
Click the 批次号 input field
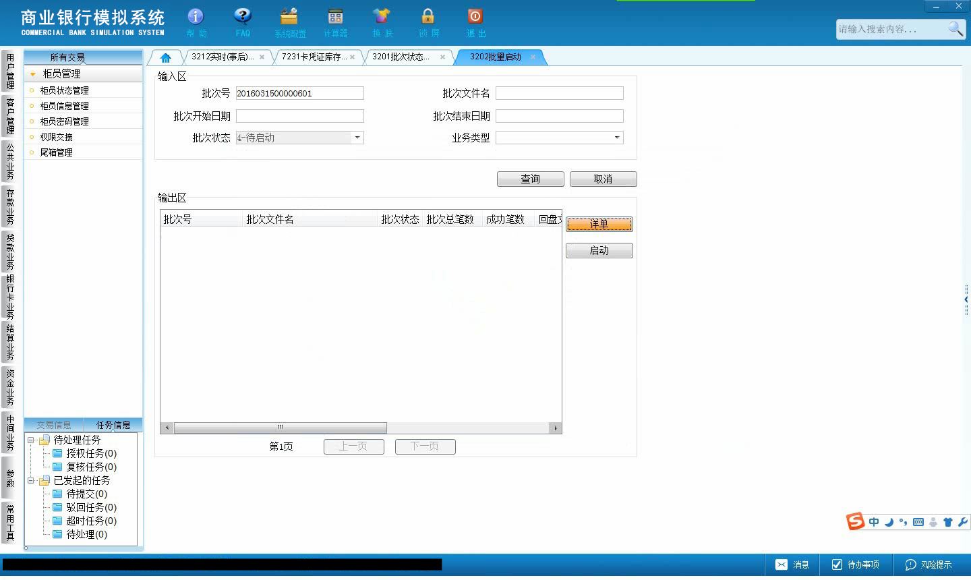point(299,93)
